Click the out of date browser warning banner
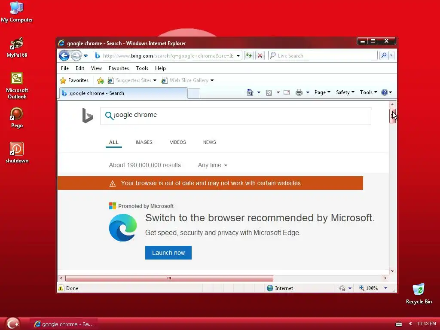 coord(210,183)
